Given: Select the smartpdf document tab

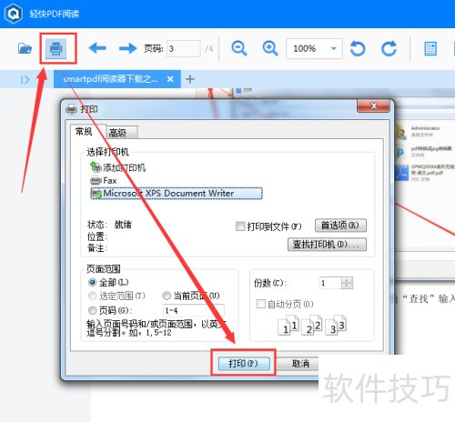Looking at the screenshot, I should pos(117,79).
